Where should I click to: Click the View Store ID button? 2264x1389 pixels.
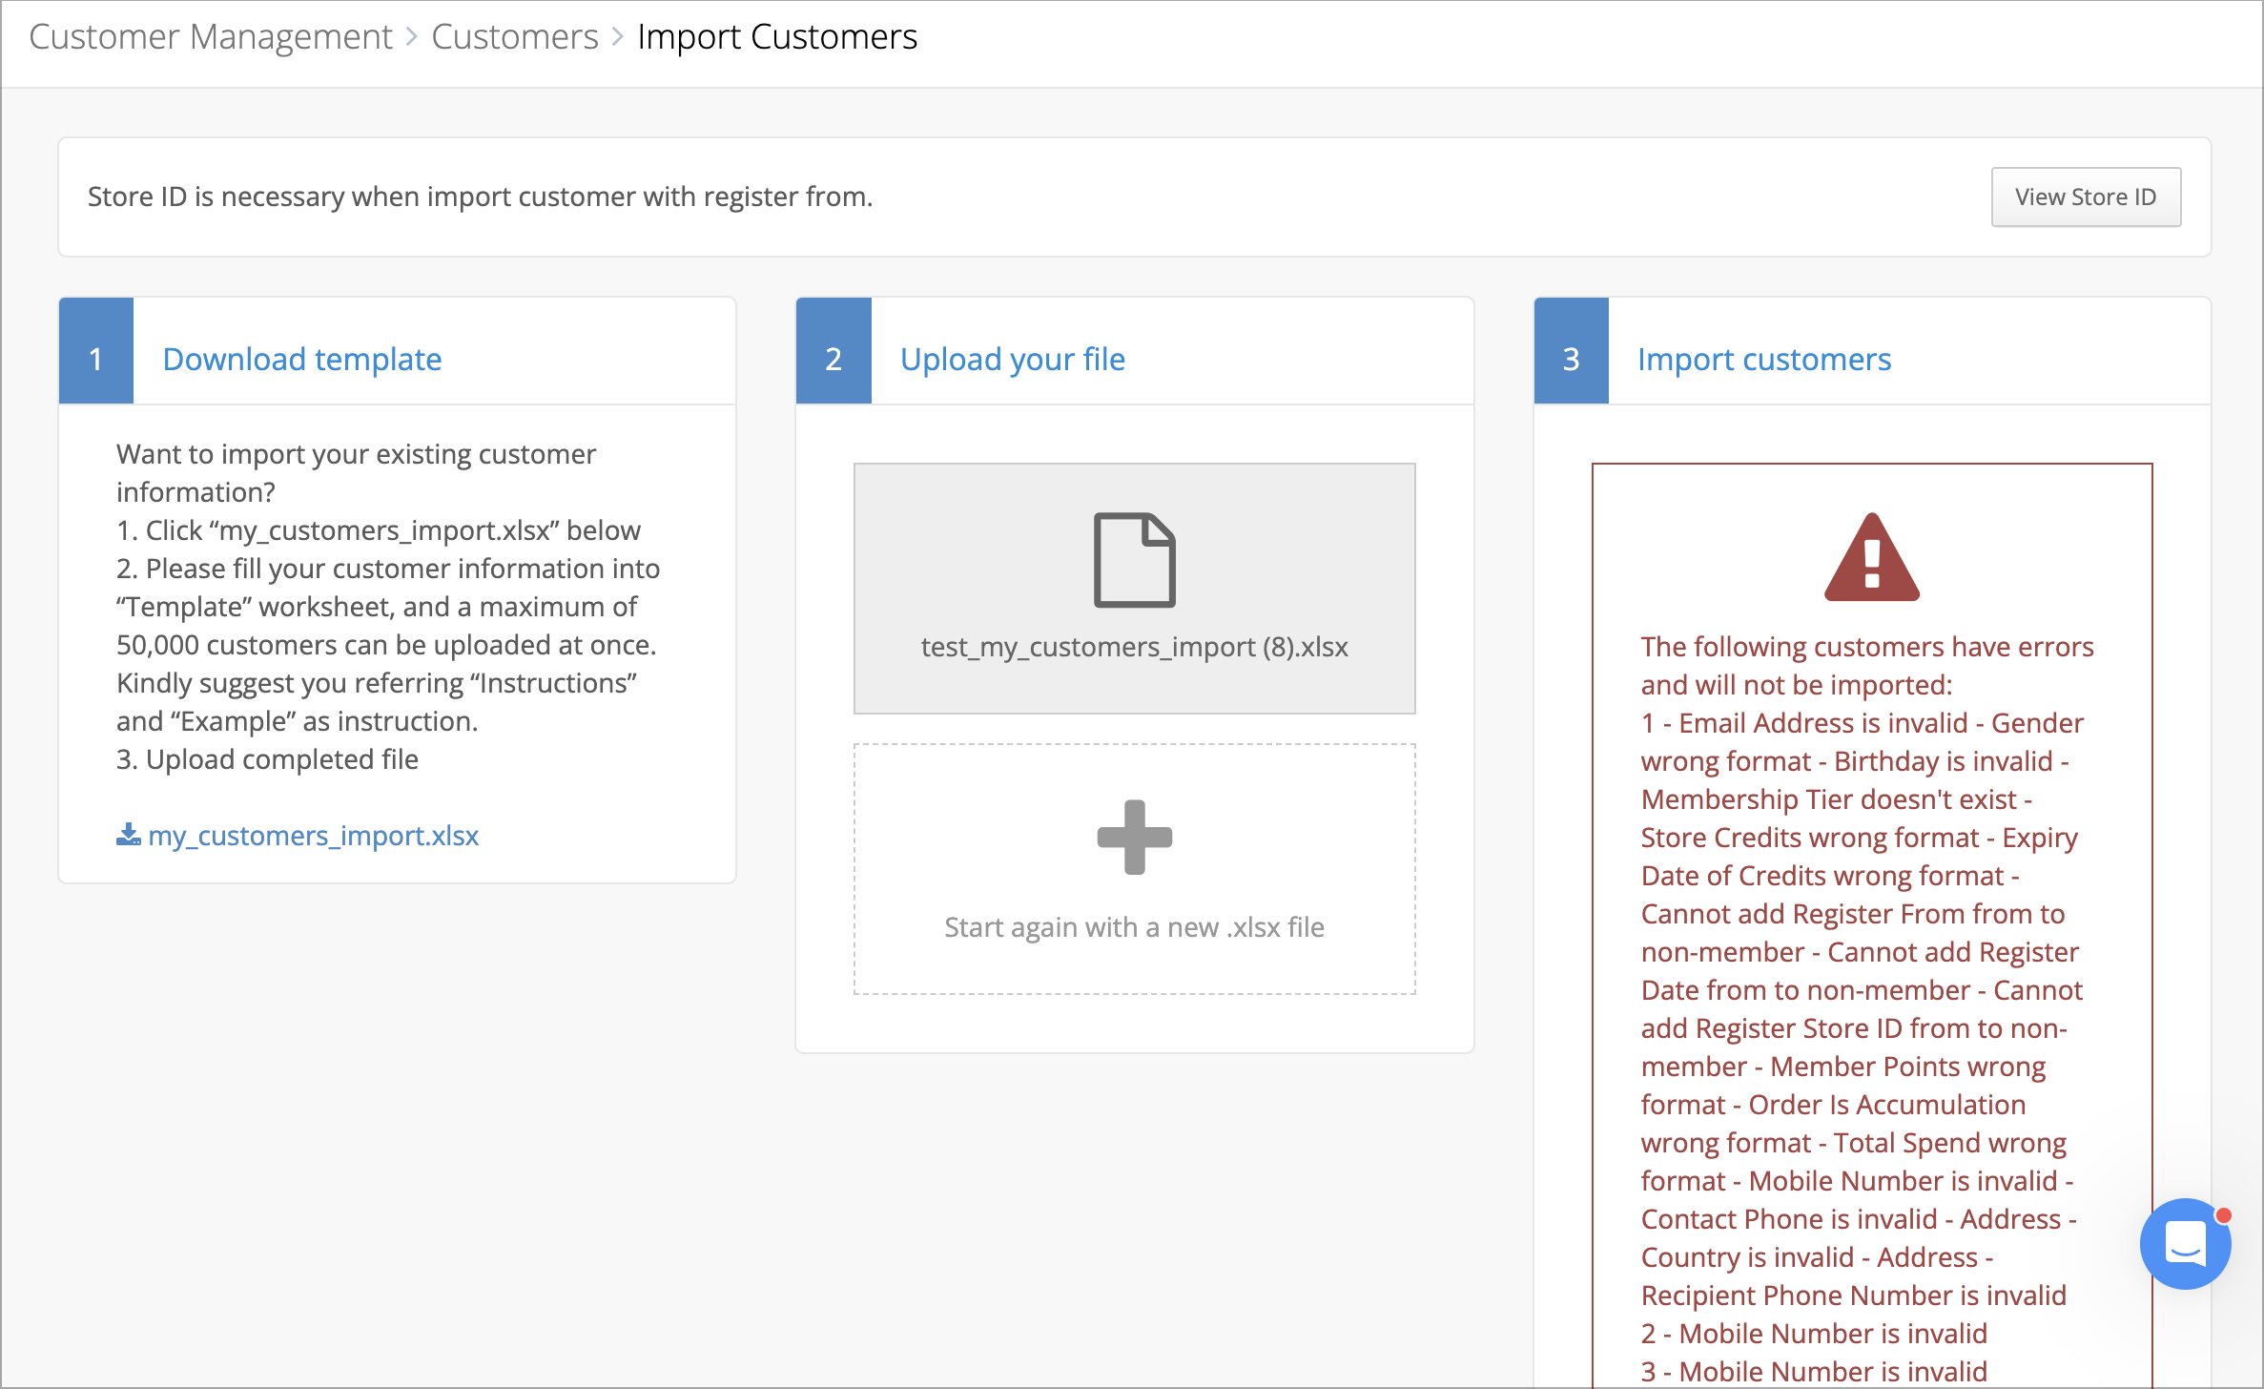[x=2086, y=197]
